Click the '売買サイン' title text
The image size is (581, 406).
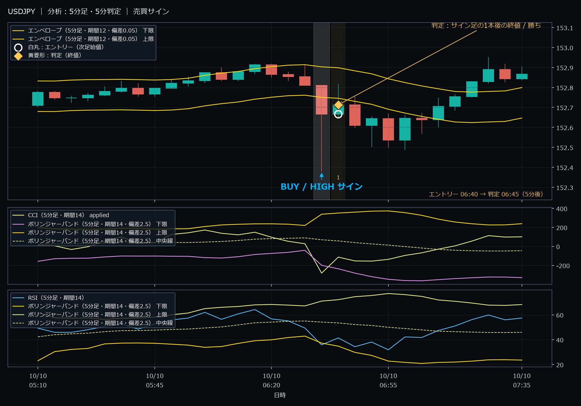tap(151, 12)
